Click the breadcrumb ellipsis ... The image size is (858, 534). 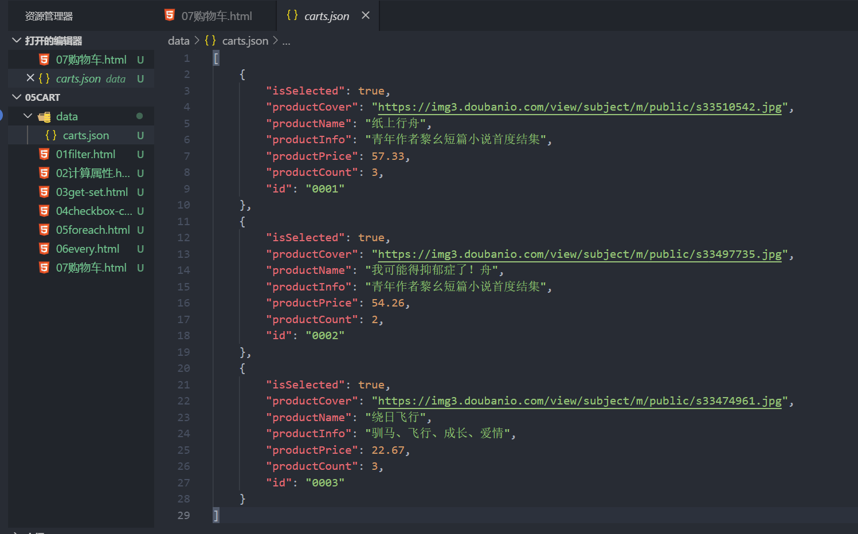click(x=286, y=41)
